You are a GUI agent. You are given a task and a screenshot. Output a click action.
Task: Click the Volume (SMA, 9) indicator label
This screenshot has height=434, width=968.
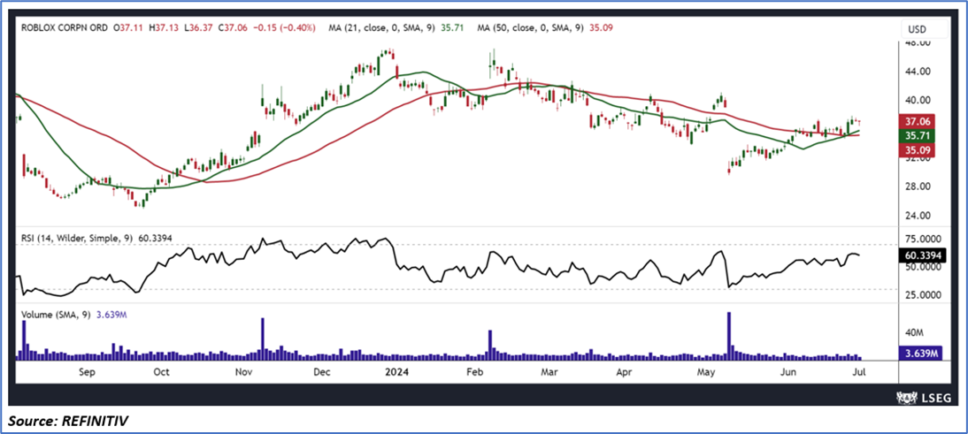click(56, 315)
